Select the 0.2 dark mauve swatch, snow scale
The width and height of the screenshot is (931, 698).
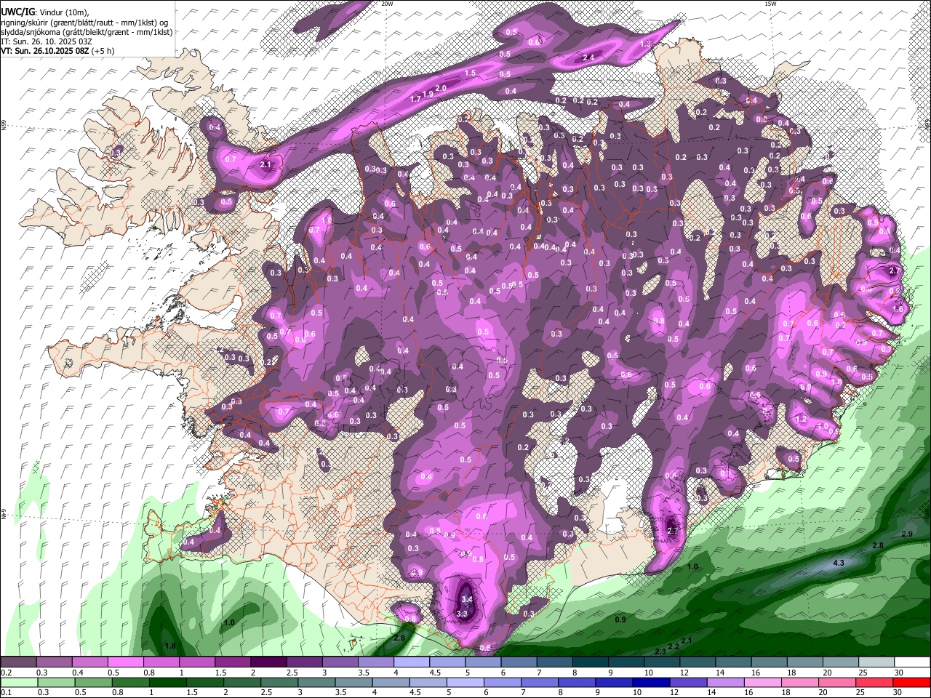tap(18, 662)
